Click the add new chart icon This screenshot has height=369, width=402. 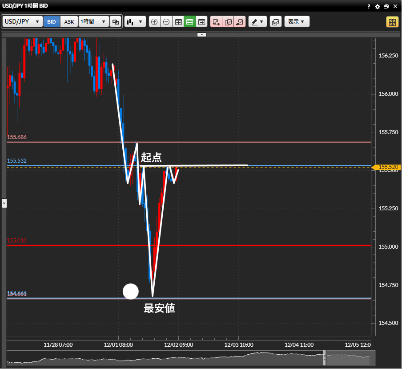point(216,22)
